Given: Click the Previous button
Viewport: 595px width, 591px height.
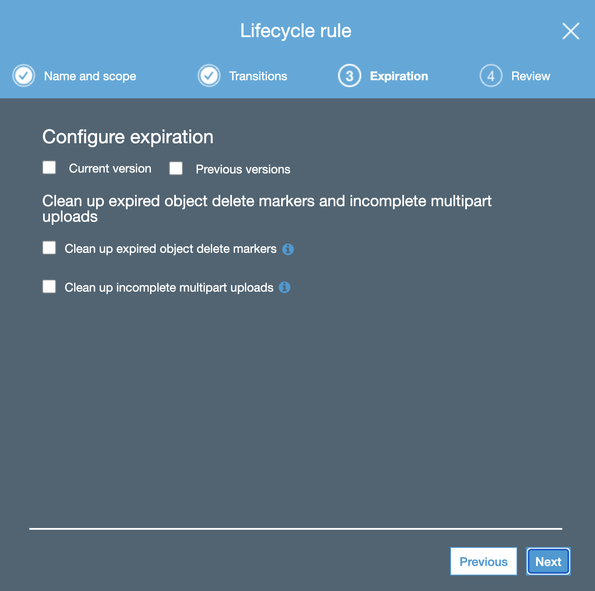Looking at the screenshot, I should click(x=483, y=561).
